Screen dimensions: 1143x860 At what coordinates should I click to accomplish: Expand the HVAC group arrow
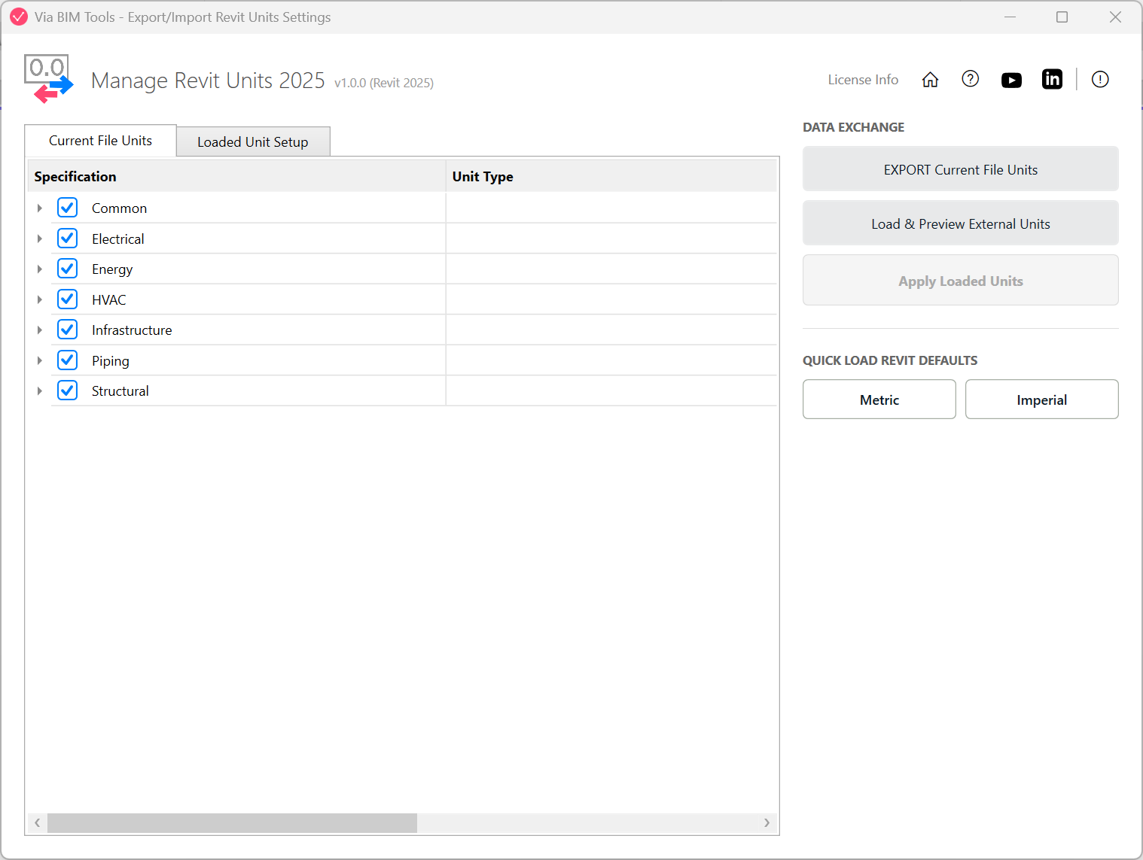click(x=40, y=299)
